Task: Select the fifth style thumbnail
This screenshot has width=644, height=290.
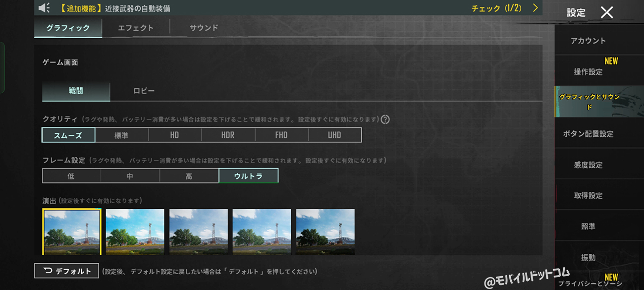Action: 325,232
